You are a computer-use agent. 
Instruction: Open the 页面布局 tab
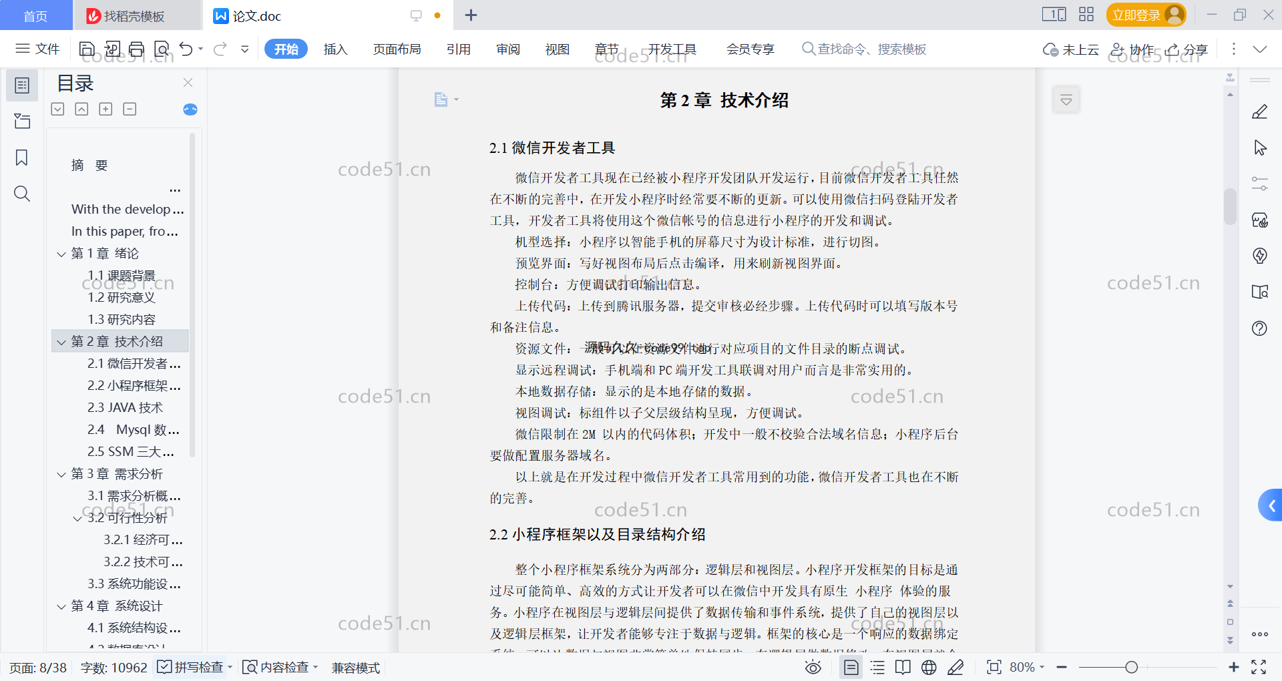(397, 49)
